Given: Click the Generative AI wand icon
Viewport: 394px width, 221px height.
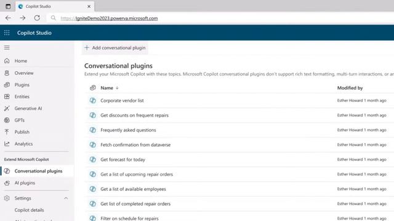Looking at the screenshot, I should [7, 108].
